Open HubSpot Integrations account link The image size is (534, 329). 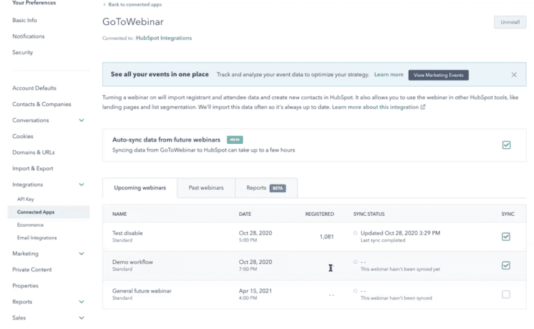pos(164,38)
